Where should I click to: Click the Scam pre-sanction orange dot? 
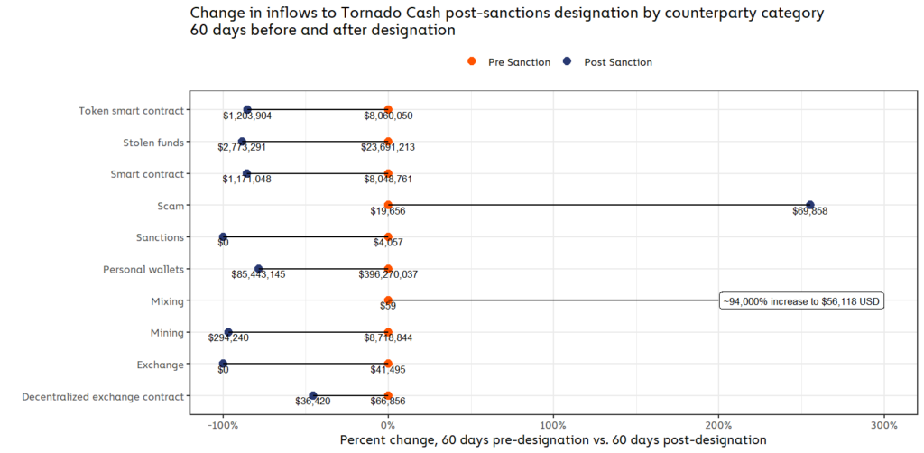(388, 205)
